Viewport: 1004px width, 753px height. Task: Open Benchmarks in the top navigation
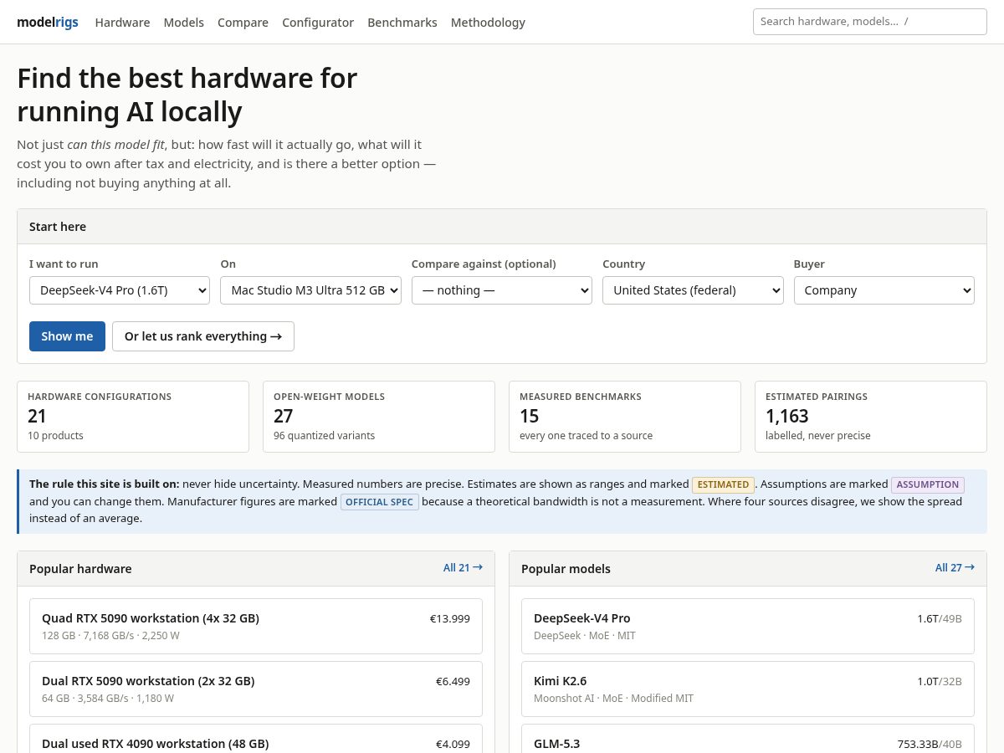click(402, 23)
